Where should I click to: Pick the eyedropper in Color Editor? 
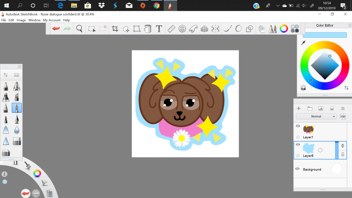point(303,43)
